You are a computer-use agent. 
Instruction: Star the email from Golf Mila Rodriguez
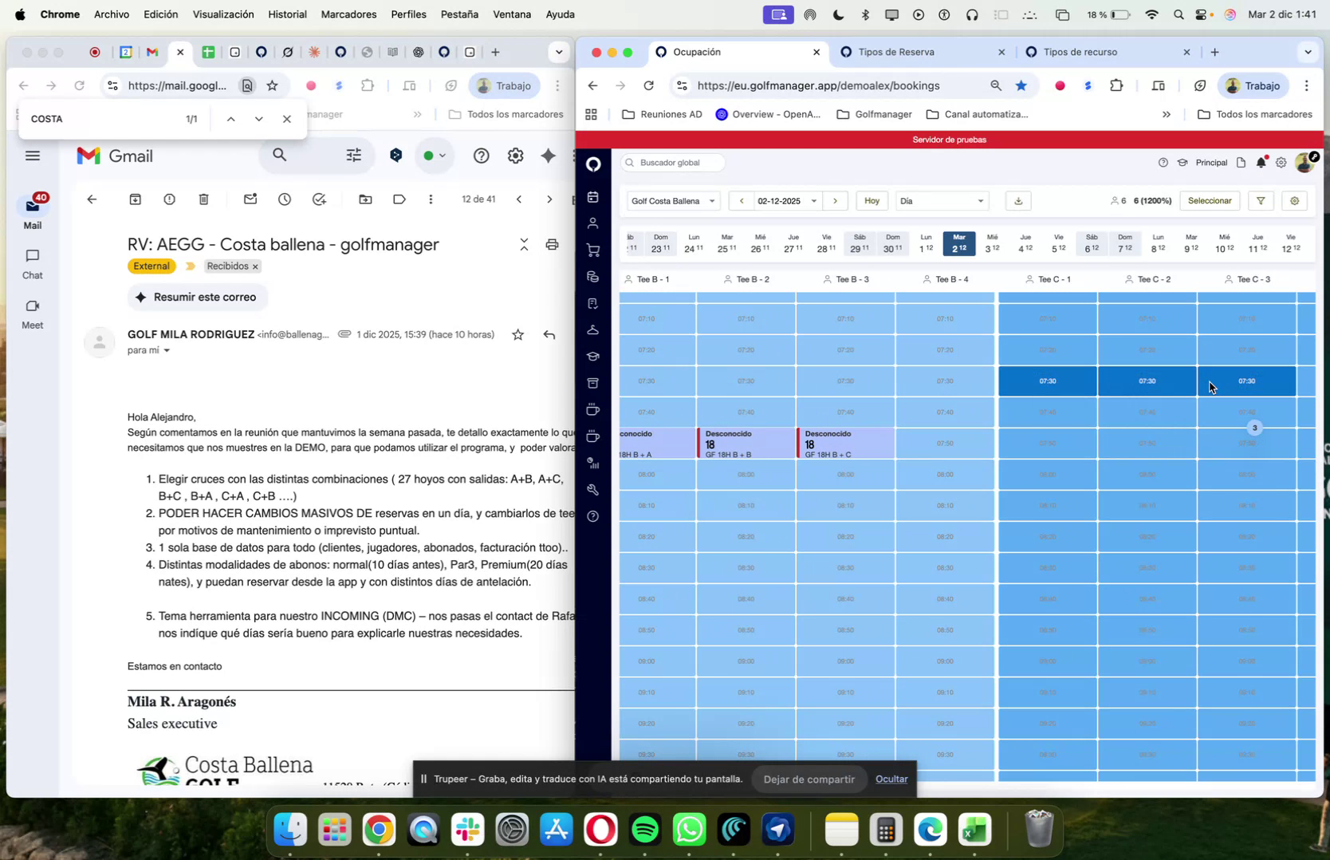(517, 334)
